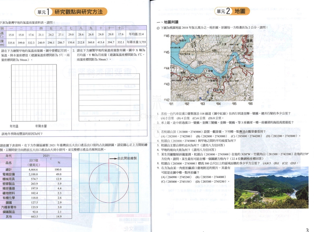This screenshot has width=314, height=232.
Task: Click the rainfall value 394.7
Action: point(111,42)
